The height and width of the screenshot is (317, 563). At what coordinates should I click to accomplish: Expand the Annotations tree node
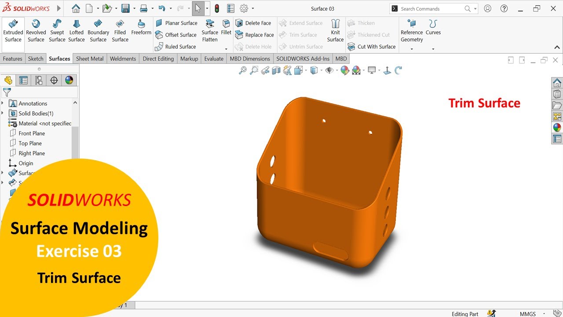tap(3, 103)
